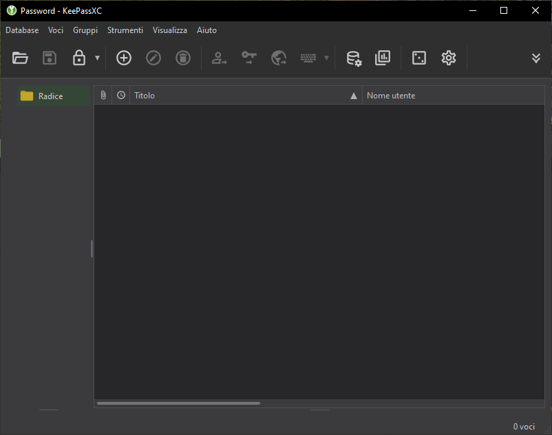Expand hidden toolbar items double chevron
Screen dimensions: 552x435
pos(535,59)
